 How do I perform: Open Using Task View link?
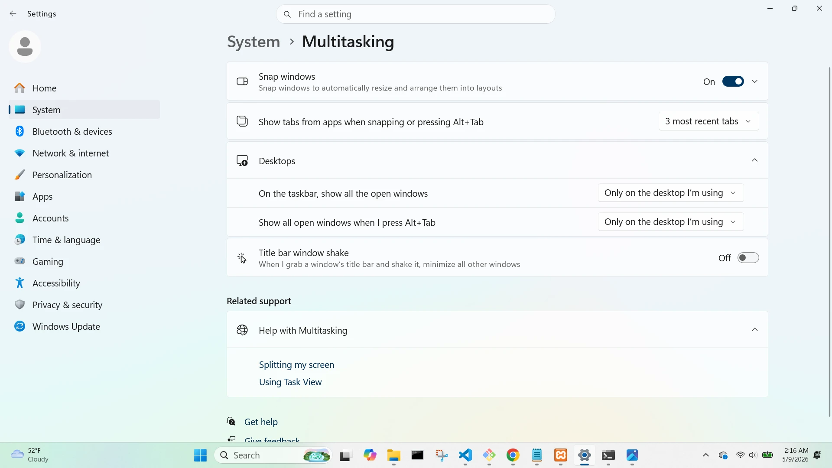(x=290, y=382)
